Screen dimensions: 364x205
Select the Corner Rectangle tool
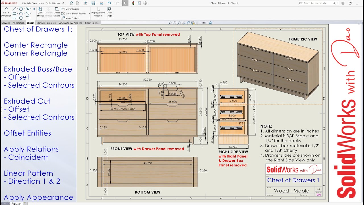pyautogui.click(x=14, y=14)
